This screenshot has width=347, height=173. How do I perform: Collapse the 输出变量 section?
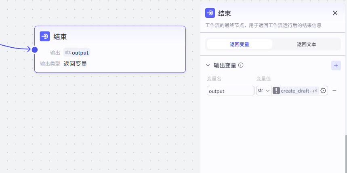pos(208,65)
